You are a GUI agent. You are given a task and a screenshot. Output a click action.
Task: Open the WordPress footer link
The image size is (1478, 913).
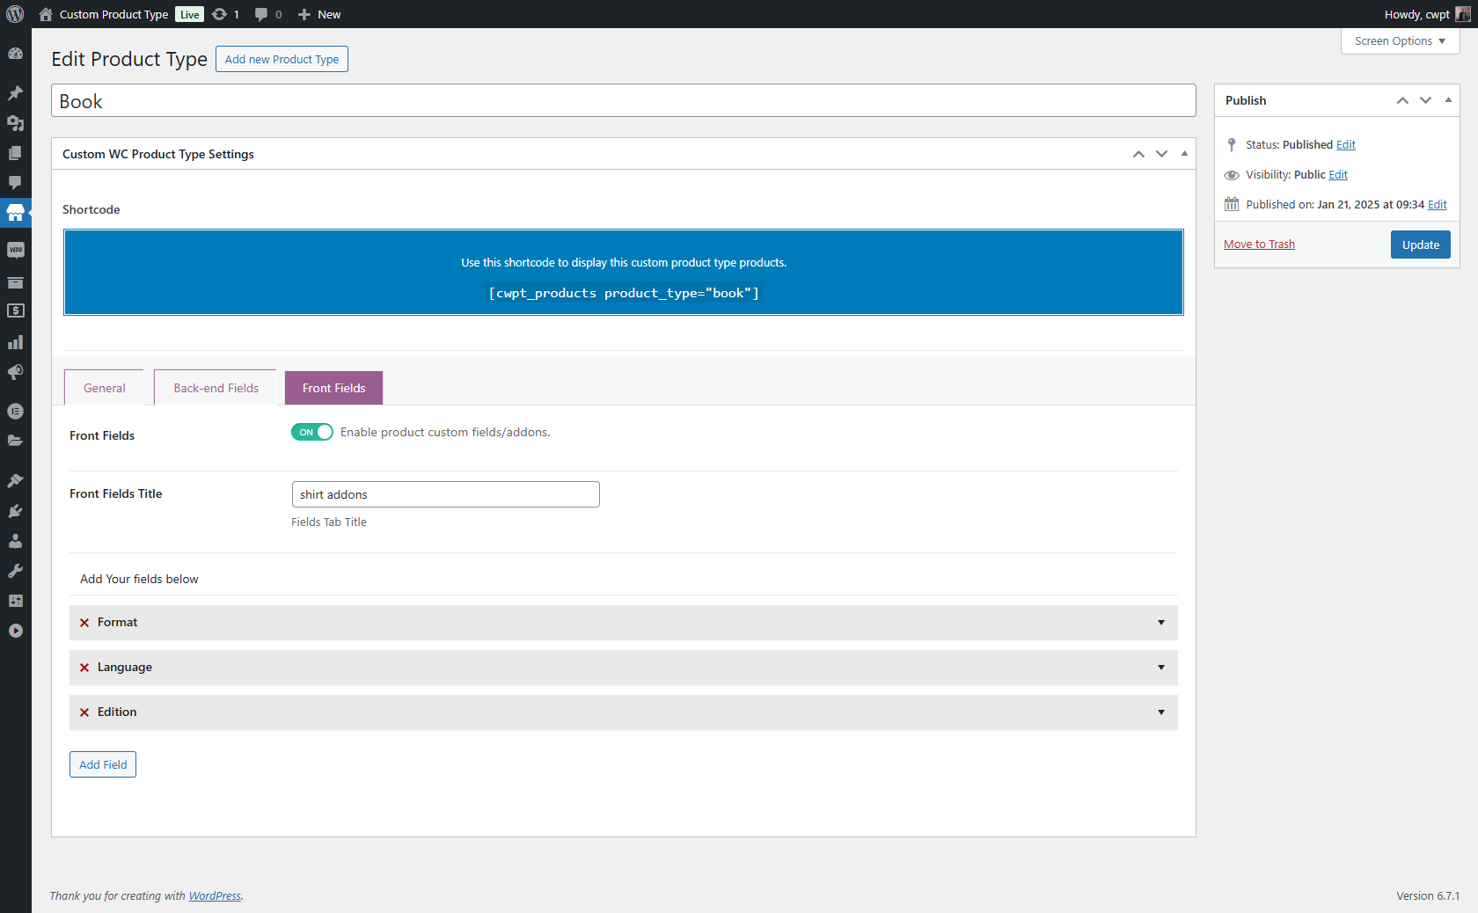coord(215,896)
